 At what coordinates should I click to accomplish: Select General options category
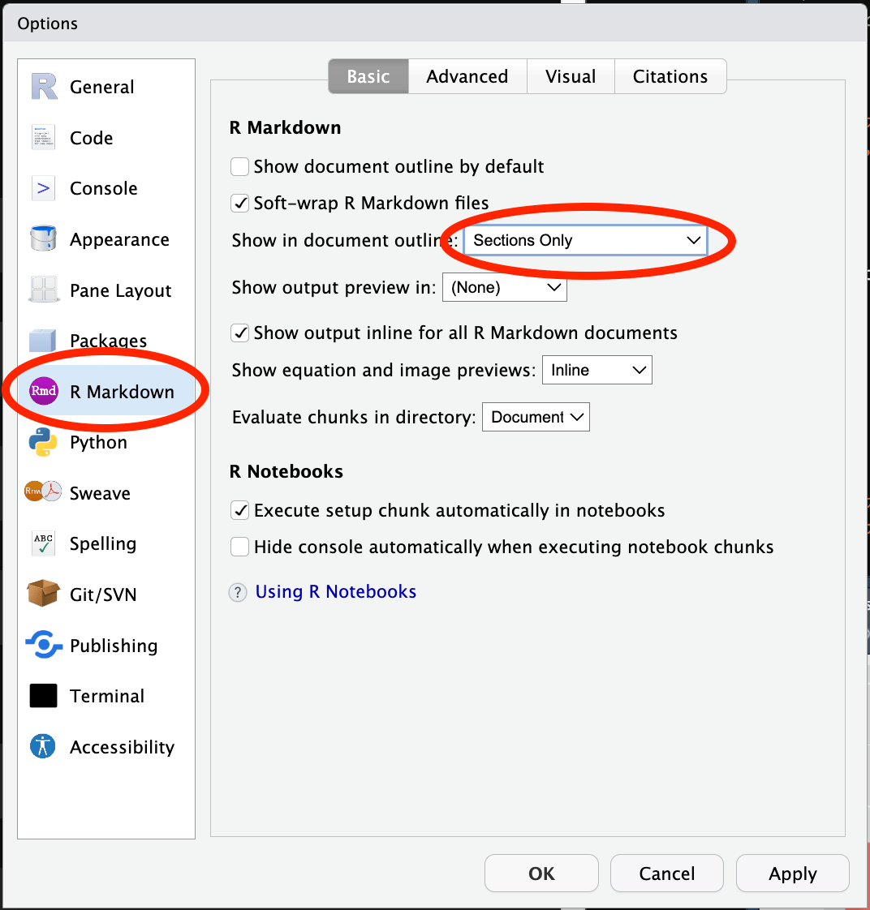[106, 87]
